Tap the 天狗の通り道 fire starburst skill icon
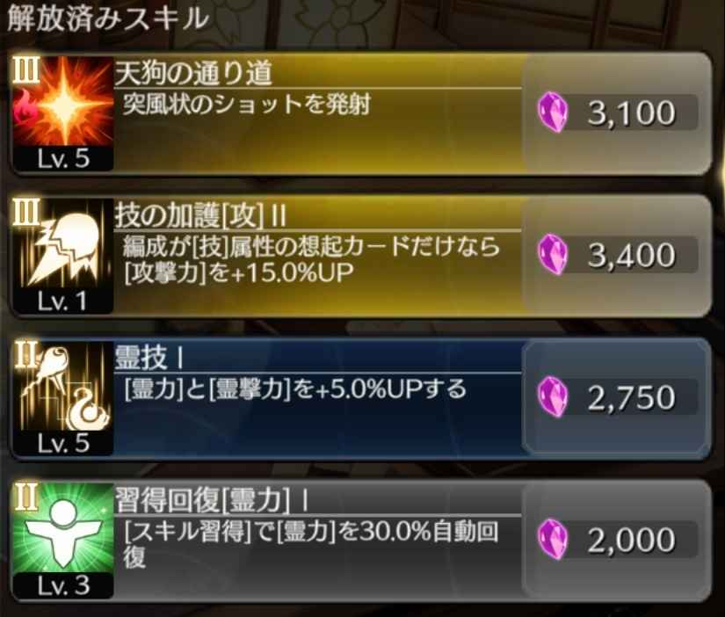725x617 pixels. click(x=63, y=101)
